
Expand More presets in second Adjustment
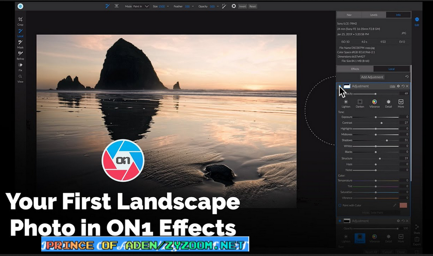[401, 238]
